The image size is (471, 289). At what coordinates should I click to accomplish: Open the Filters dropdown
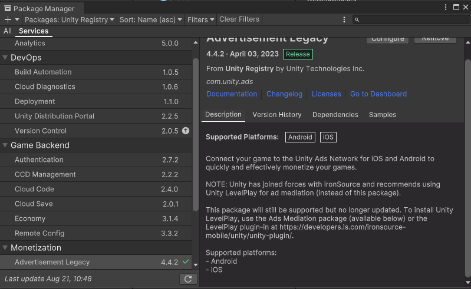pos(200,20)
